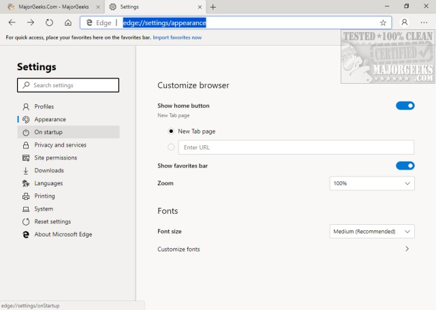Go back with the browser back arrow
The width and height of the screenshot is (436, 310).
point(12,22)
